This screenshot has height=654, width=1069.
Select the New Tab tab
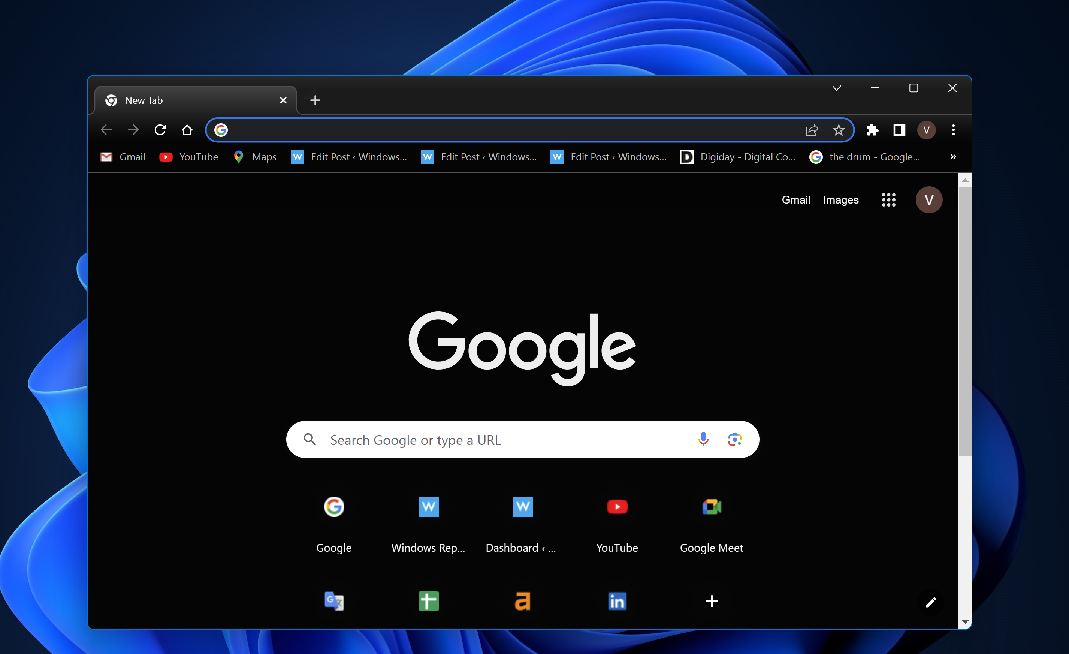click(x=196, y=100)
